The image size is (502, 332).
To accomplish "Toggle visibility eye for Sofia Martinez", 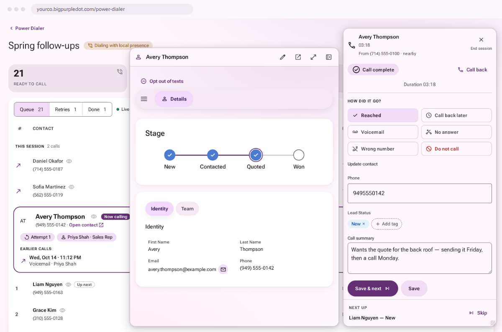I will (x=72, y=187).
